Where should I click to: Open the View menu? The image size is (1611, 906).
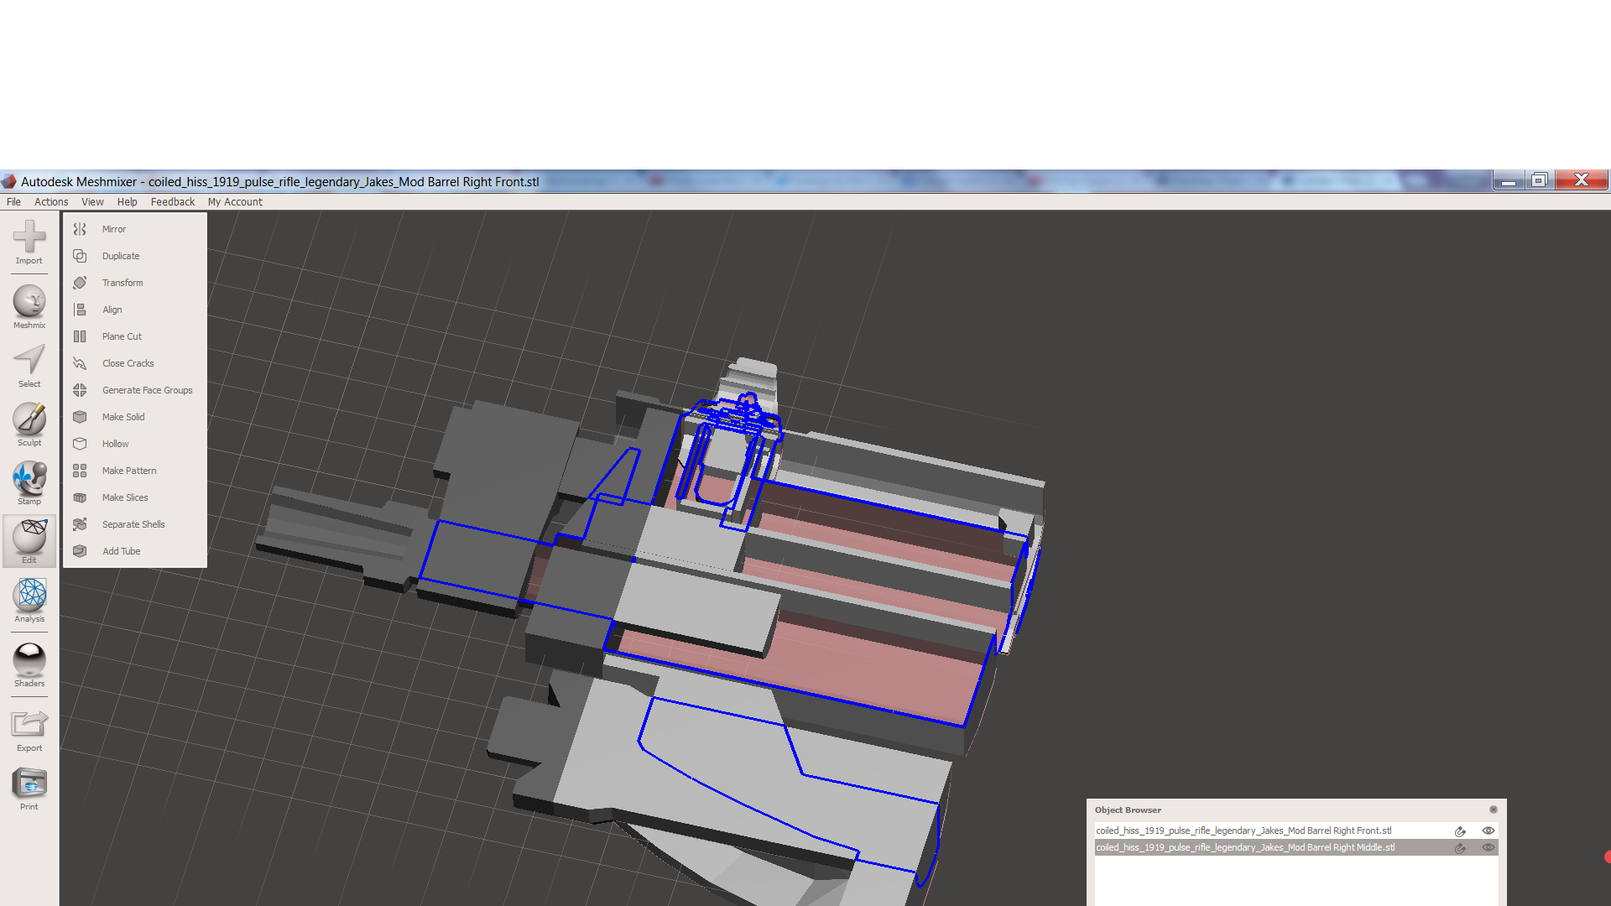[92, 202]
